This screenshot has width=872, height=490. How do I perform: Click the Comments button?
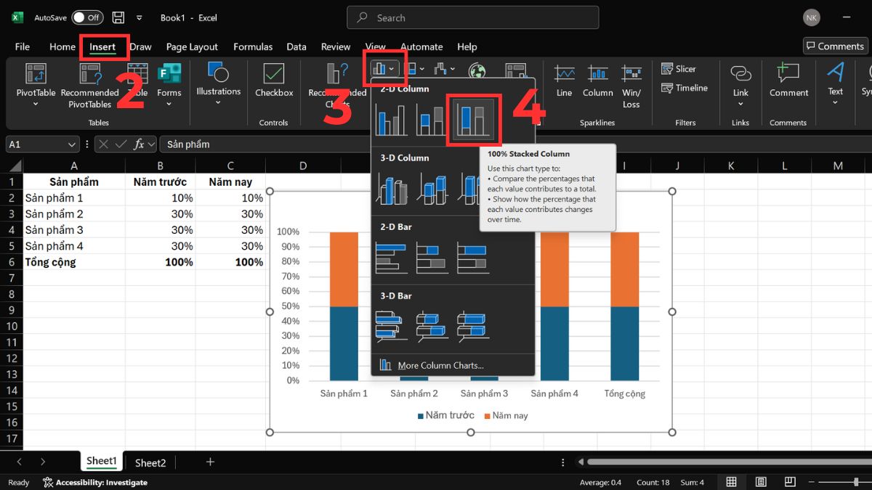tap(835, 46)
